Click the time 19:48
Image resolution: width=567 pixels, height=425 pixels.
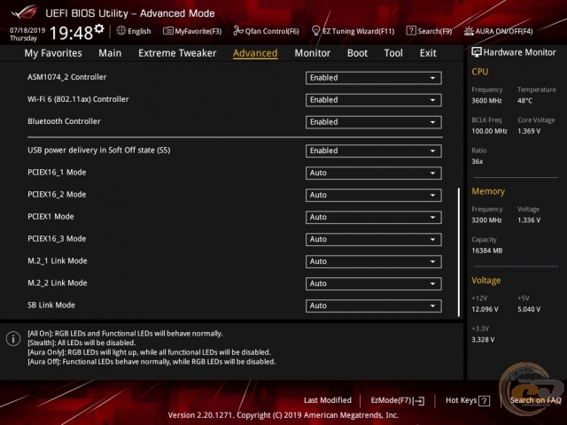pyautogui.click(x=71, y=33)
